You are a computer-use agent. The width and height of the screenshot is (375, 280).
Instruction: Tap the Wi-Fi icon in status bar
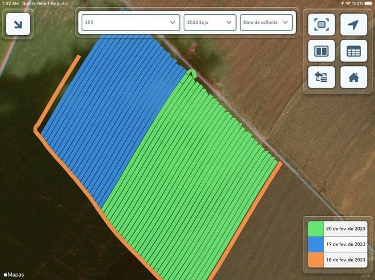347,3
